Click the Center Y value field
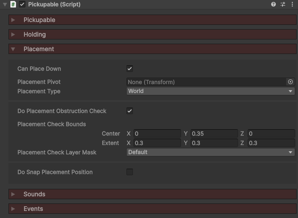The width and height of the screenshot is (298, 218). coord(214,134)
